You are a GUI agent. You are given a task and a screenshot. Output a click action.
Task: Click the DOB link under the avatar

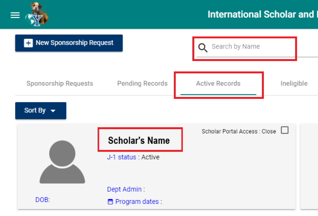42,200
